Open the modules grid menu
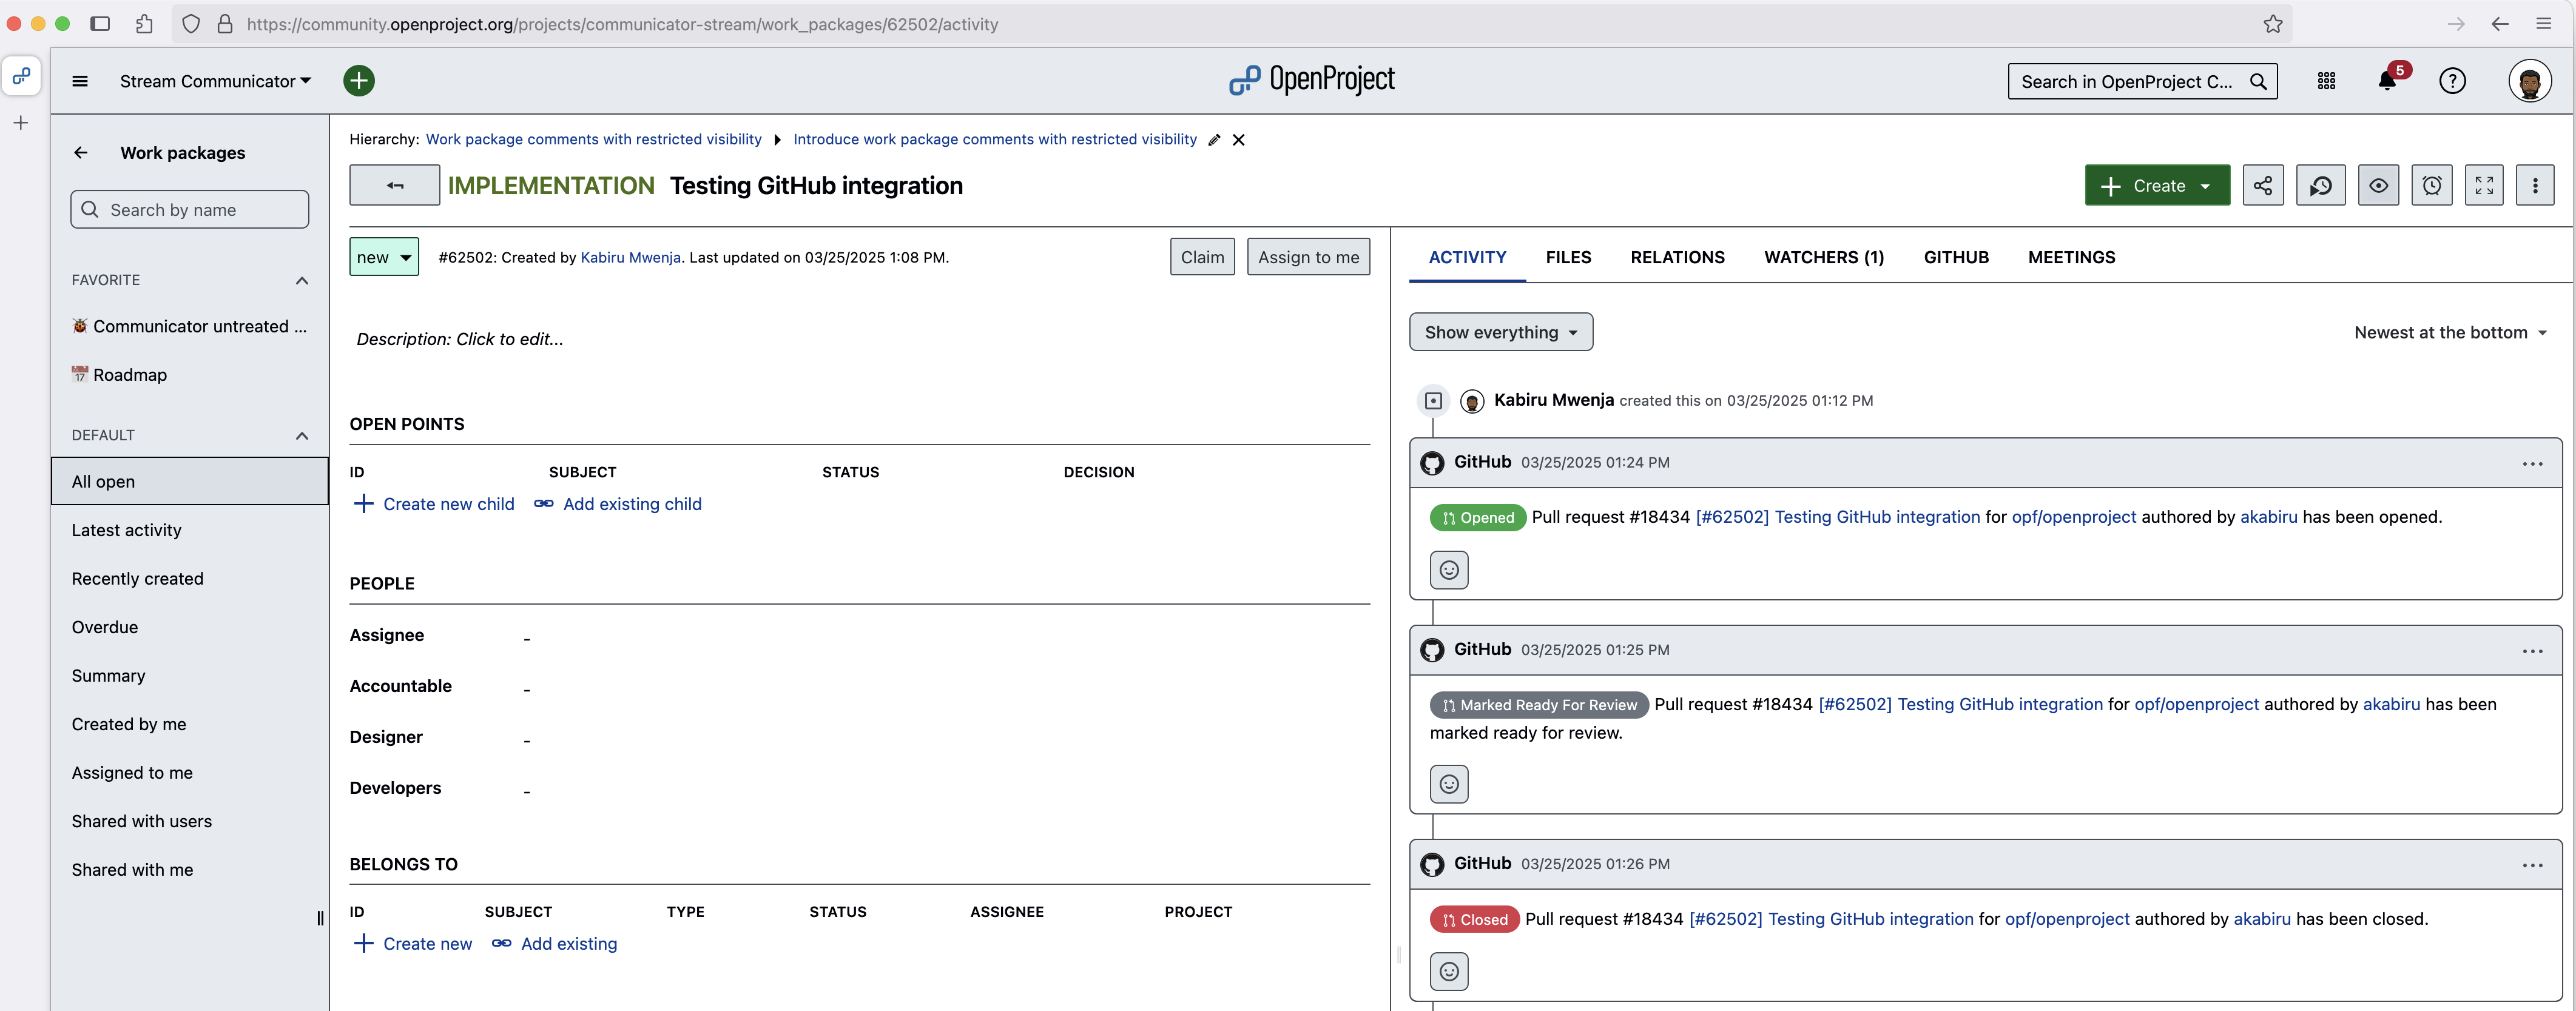Viewport: 2576px width, 1011px height. pyautogui.click(x=2326, y=82)
